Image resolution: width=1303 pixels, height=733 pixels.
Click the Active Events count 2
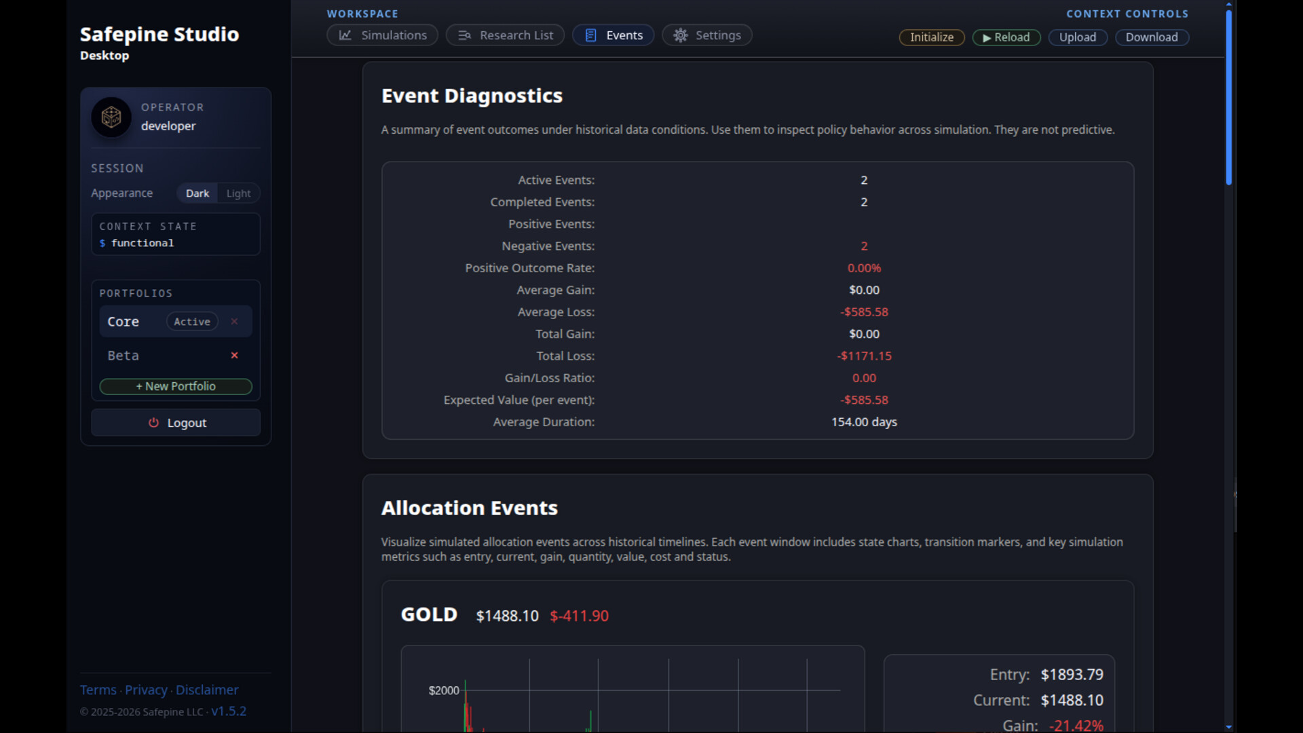(864, 180)
